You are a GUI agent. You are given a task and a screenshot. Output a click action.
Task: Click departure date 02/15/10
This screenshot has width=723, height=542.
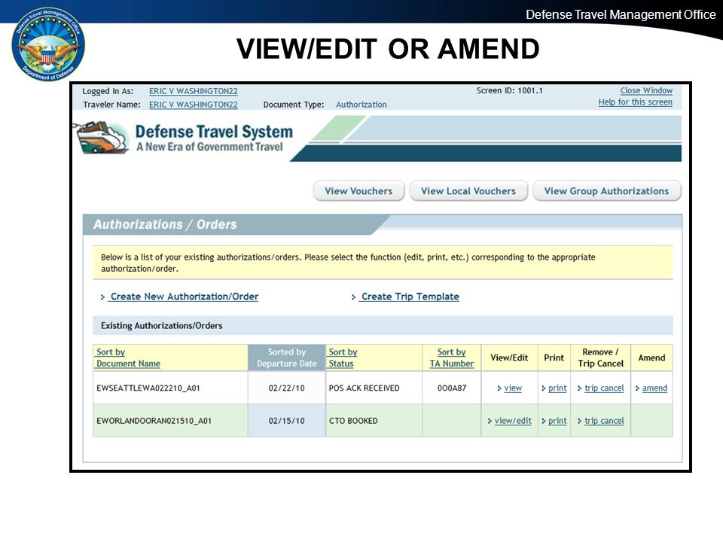pyautogui.click(x=286, y=421)
